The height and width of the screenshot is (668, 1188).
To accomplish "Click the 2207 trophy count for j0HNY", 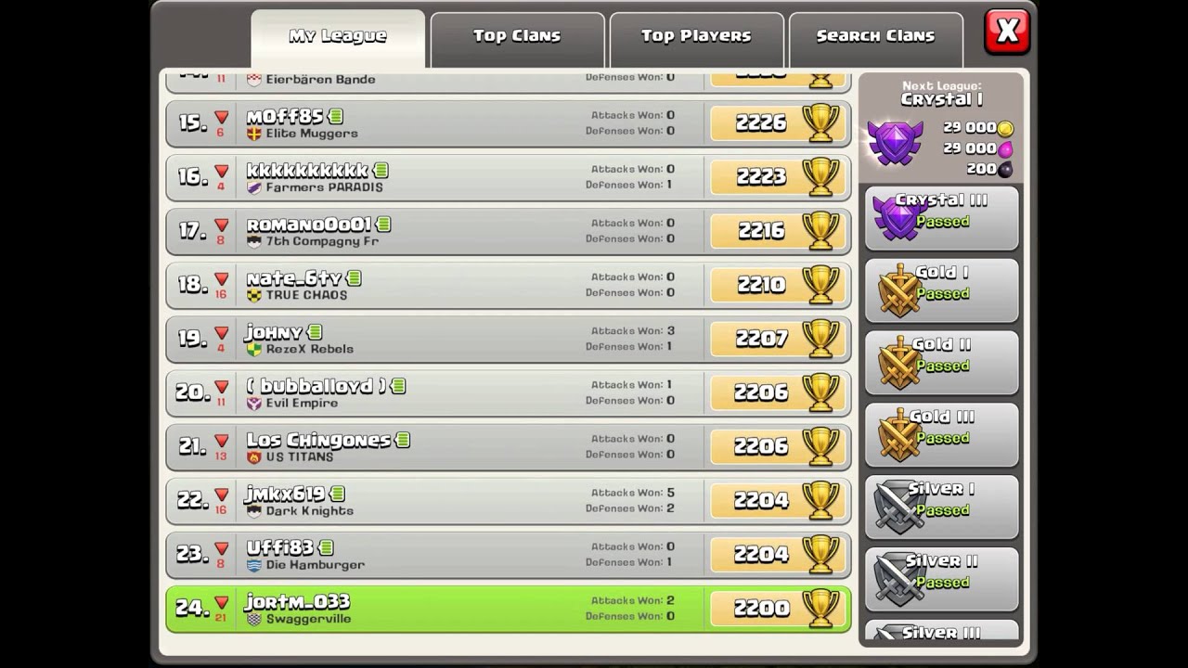I will (x=761, y=339).
